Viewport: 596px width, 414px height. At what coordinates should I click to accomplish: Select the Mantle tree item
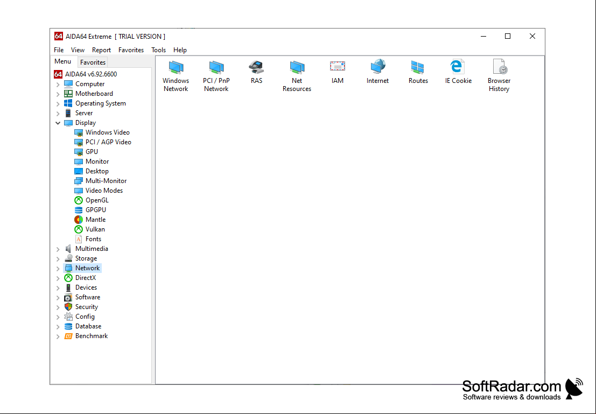pos(95,220)
